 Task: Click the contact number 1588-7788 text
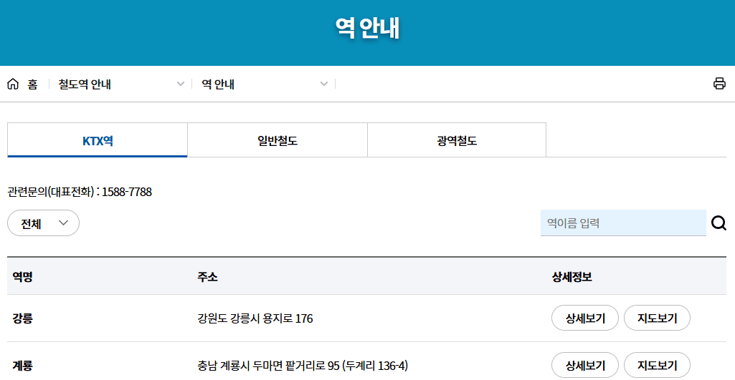coord(126,192)
